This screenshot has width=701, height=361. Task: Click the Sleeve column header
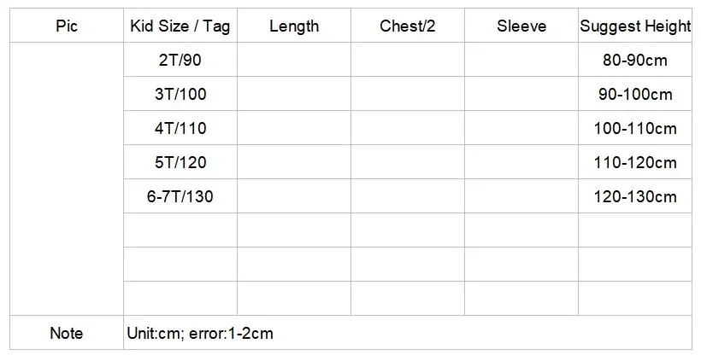521,26
